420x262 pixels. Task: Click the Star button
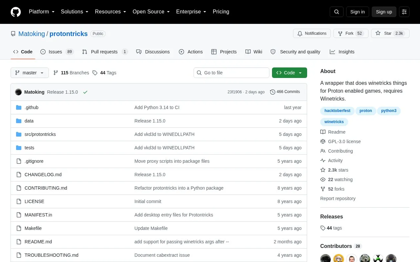390,33
